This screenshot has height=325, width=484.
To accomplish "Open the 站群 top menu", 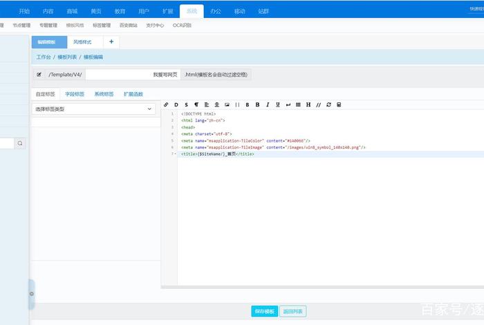I will [x=263, y=12].
